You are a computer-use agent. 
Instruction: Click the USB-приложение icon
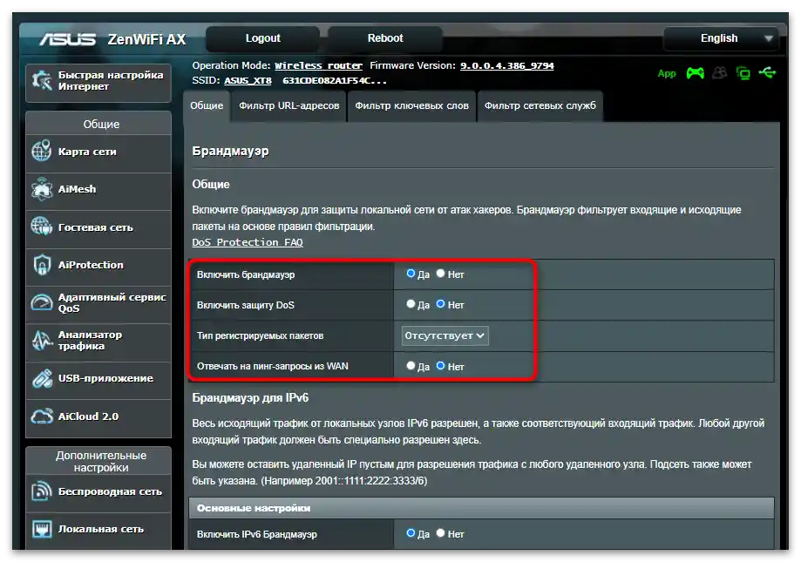(42, 378)
